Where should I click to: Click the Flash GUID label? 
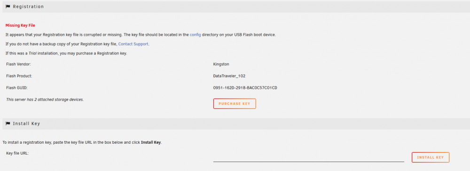click(17, 88)
